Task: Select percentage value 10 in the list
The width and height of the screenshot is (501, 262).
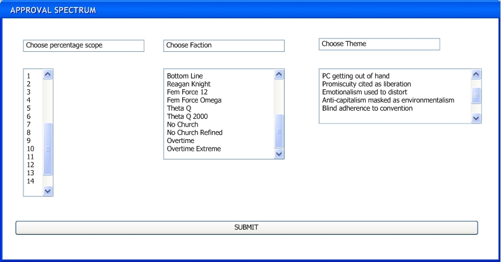Action: tap(30, 149)
